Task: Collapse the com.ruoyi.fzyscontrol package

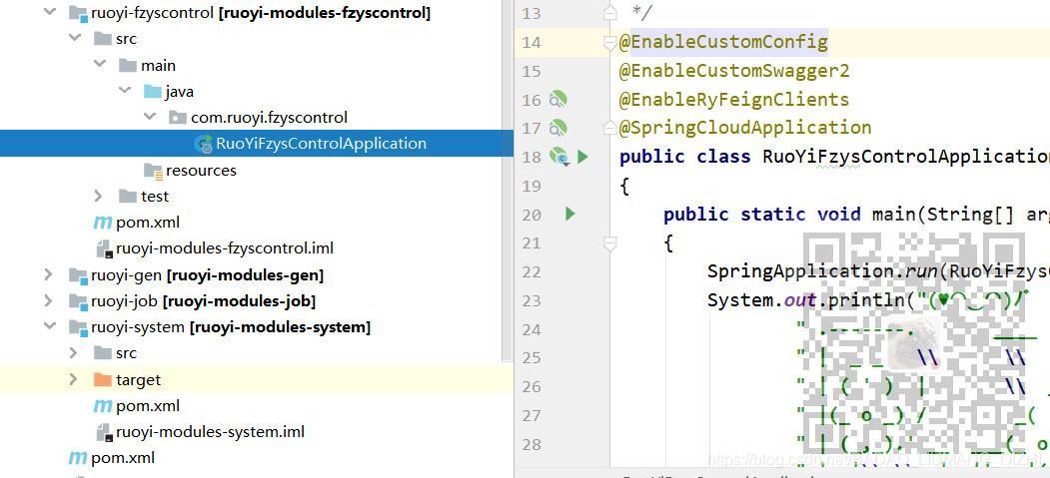Action: pos(149,117)
